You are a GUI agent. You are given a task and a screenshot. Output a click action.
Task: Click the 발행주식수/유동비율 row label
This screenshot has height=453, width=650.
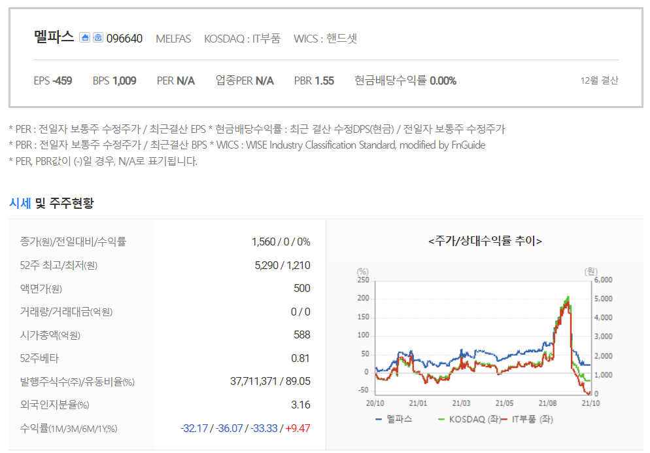point(77,382)
